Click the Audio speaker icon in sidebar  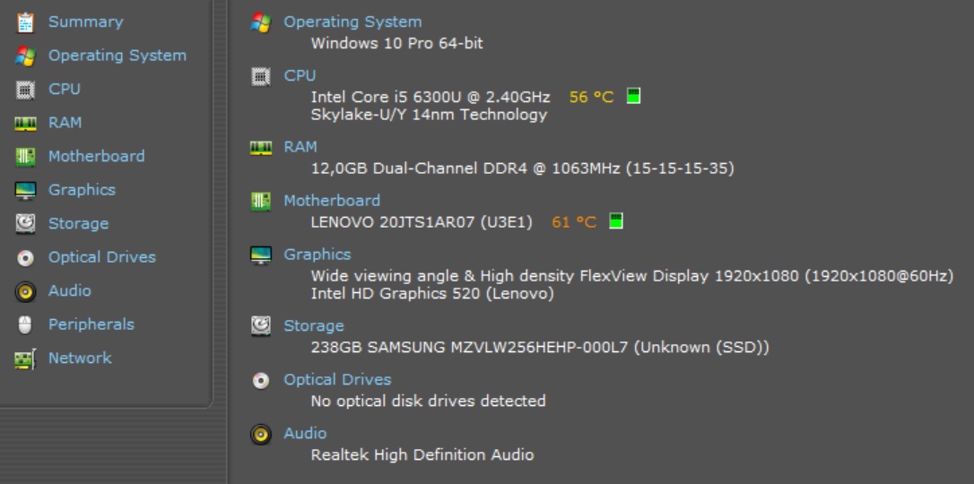(25, 291)
